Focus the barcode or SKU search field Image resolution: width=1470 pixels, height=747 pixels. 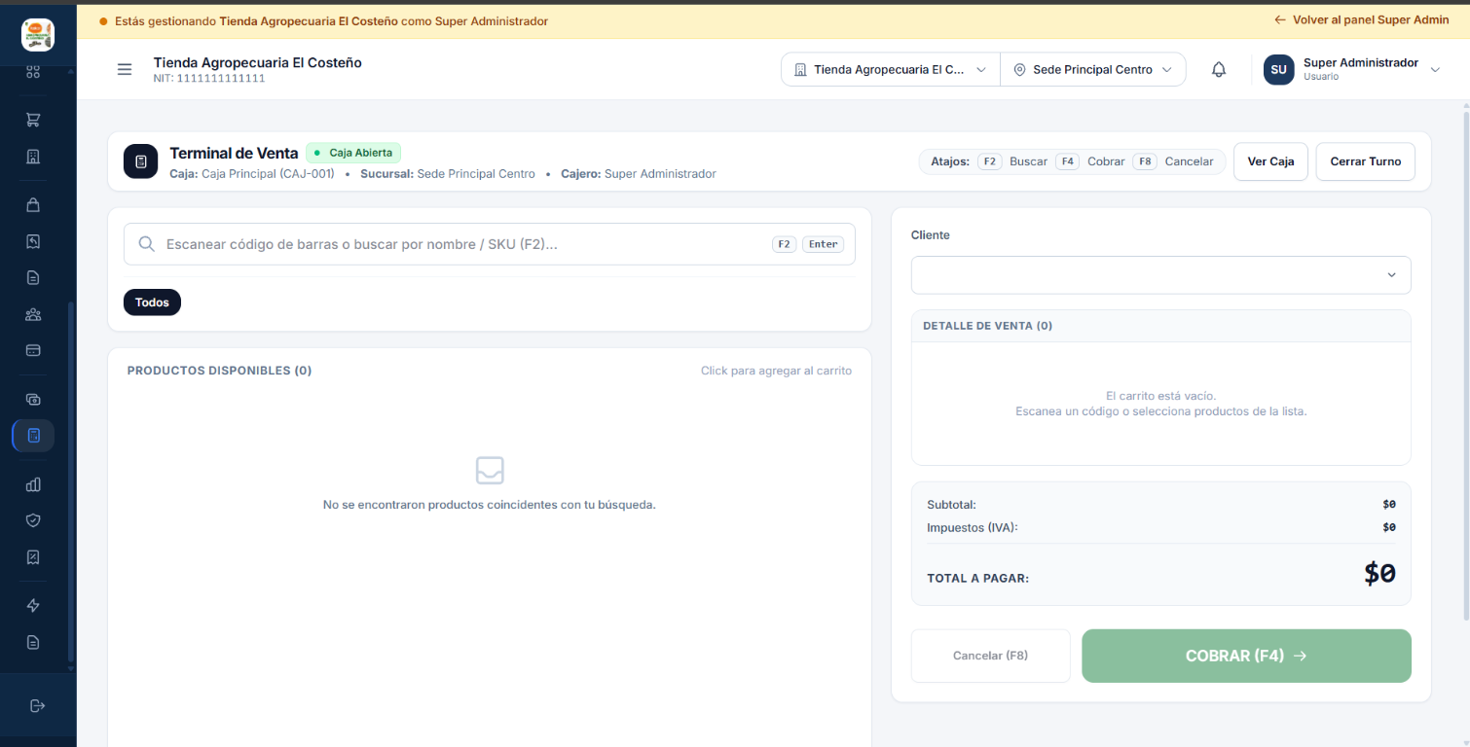pyautogui.click(x=489, y=244)
